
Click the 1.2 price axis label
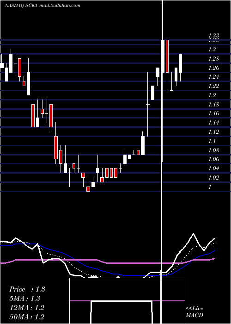[x=212, y=95]
